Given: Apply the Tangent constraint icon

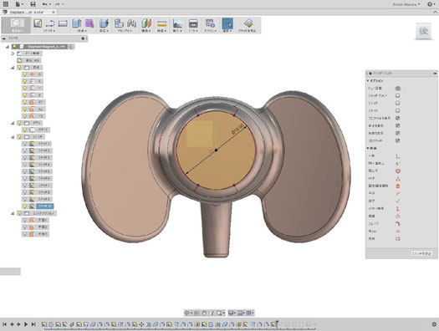Looking at the screenshot, I should point(398,216).
